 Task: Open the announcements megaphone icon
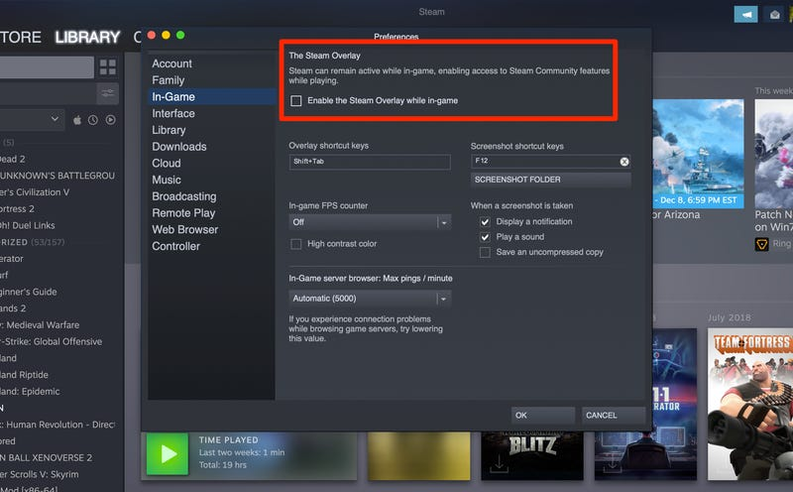[x=744, y=14]
